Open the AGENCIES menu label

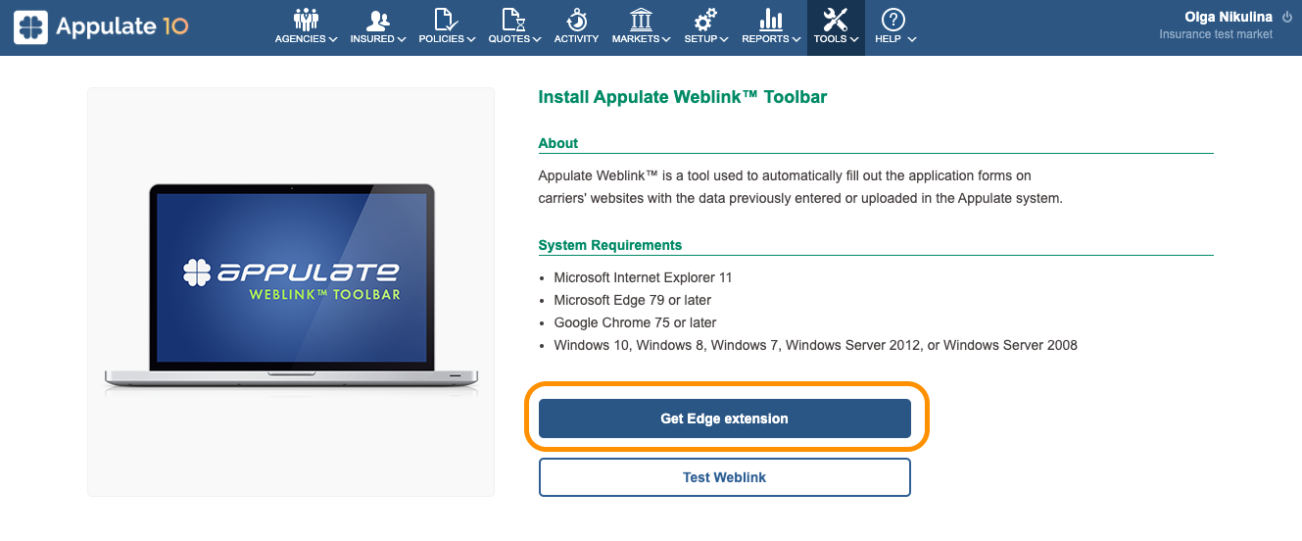[x=301, y=39]
